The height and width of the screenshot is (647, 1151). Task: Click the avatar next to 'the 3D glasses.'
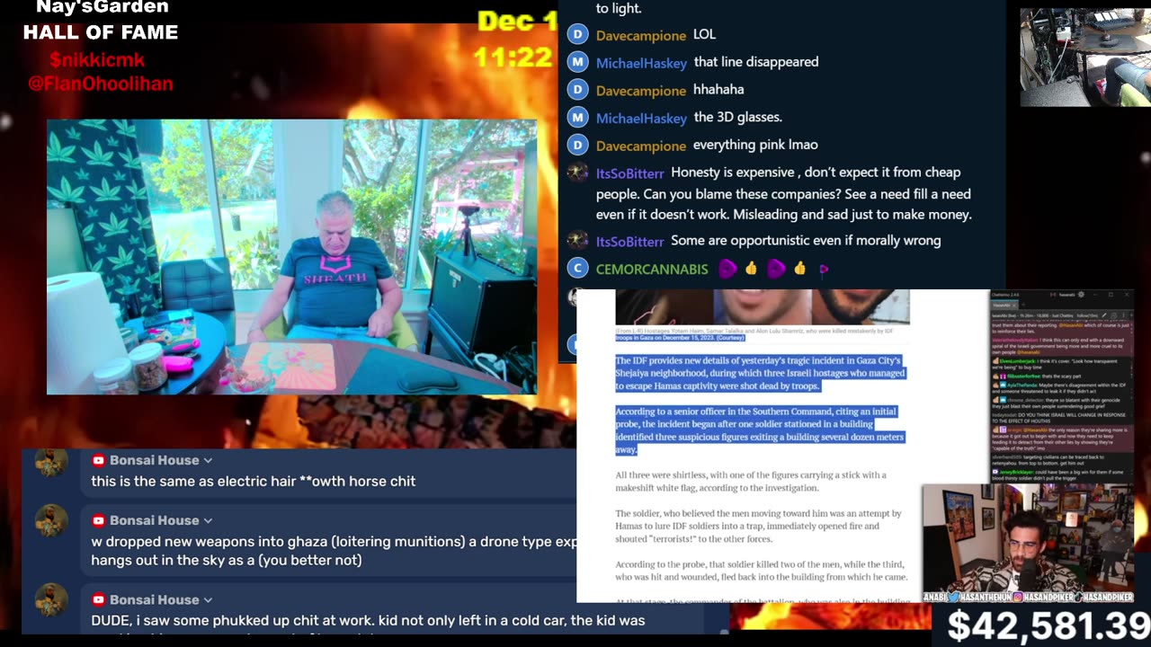(578, 117)
